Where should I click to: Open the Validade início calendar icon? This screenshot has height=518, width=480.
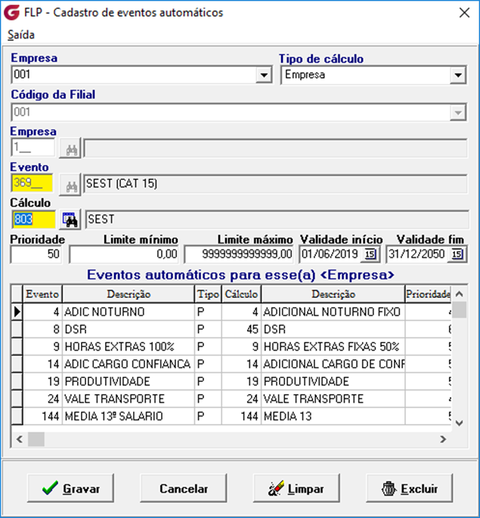(370, 254)
